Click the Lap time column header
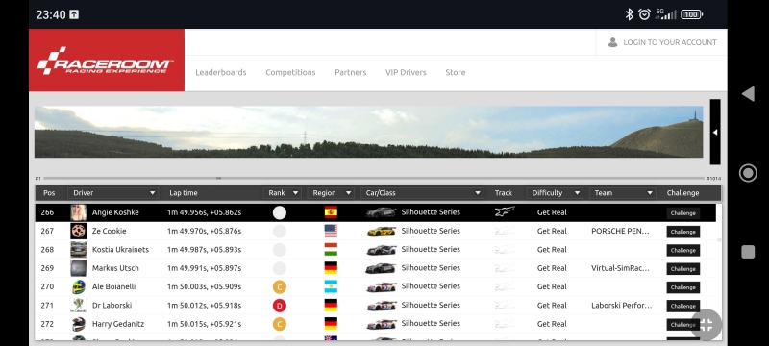Screen dimensions: 769x346 tap(184, 193)
